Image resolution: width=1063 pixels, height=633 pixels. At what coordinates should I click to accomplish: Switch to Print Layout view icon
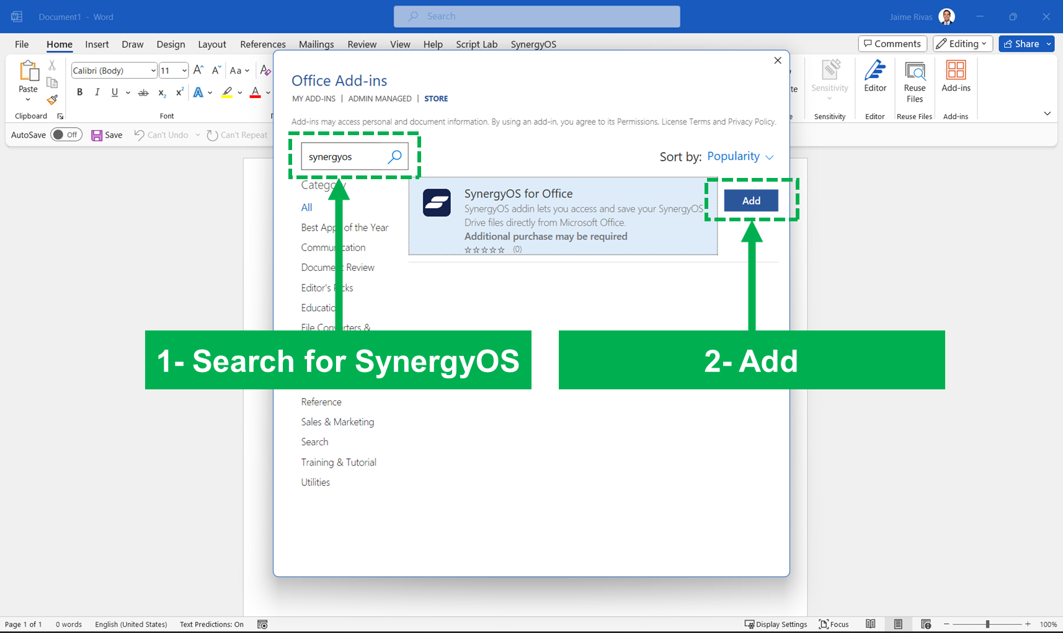pyautogui.click(x=898, y=624)
